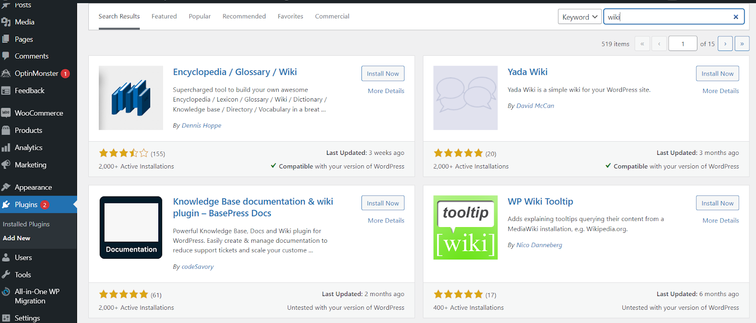
Task: Click the Comments bubble icon
Action: [x=6, y=56]
